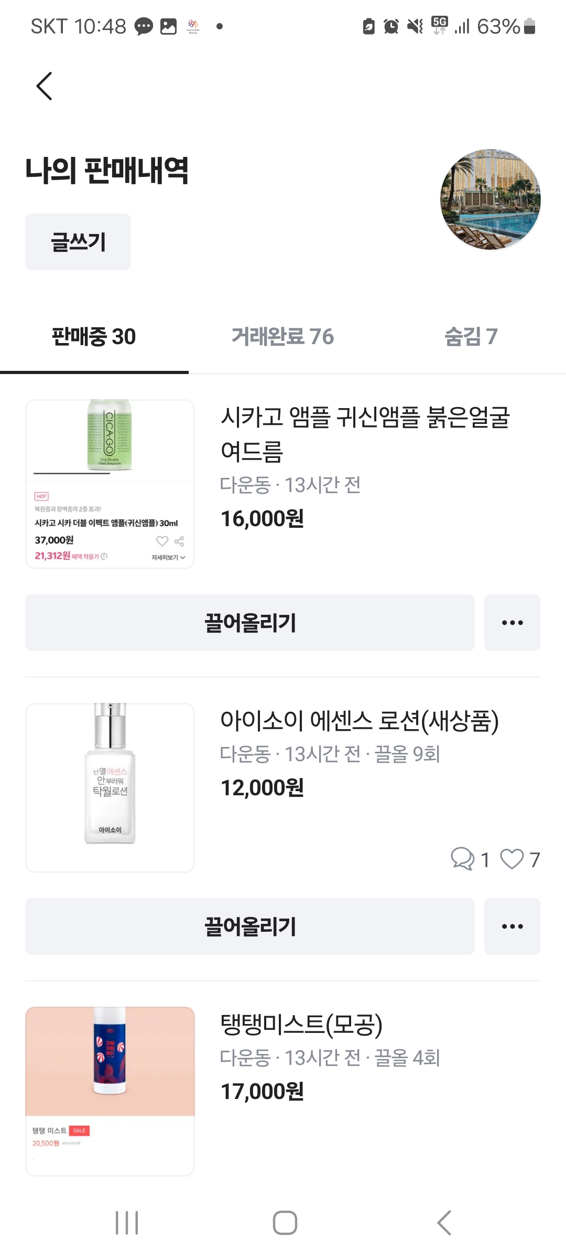Viewport: 566px width, 1259px height.
Task: Open the 탱탱미스트 product thumbnail
Action: (110, 1091)
